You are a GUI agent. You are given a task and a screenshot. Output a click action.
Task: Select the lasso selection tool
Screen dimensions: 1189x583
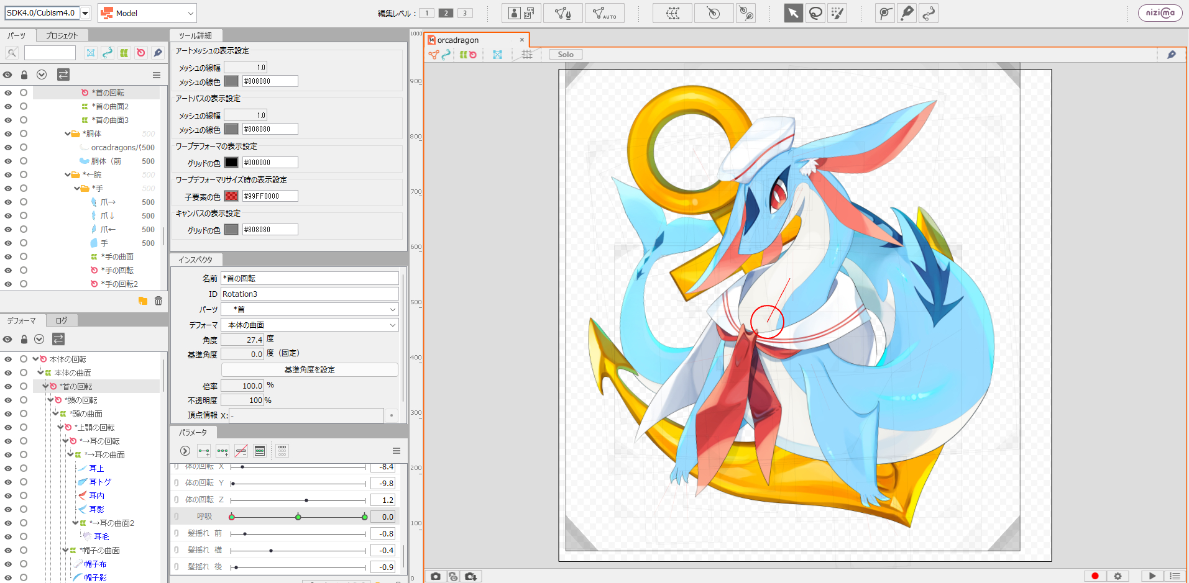pyautogui.click(x=815, y=13)
